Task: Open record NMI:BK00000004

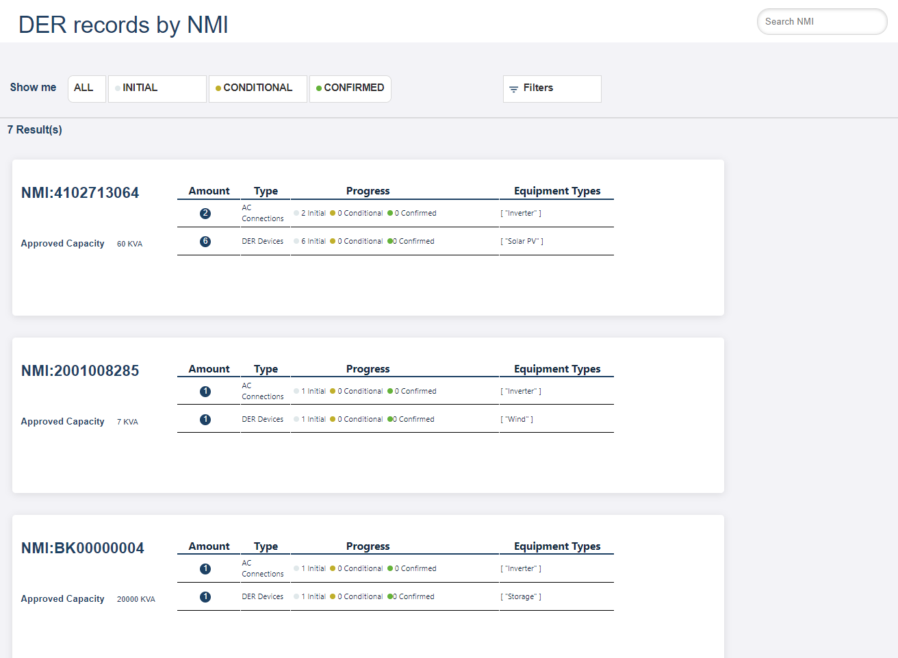Action: click(83, 548)
